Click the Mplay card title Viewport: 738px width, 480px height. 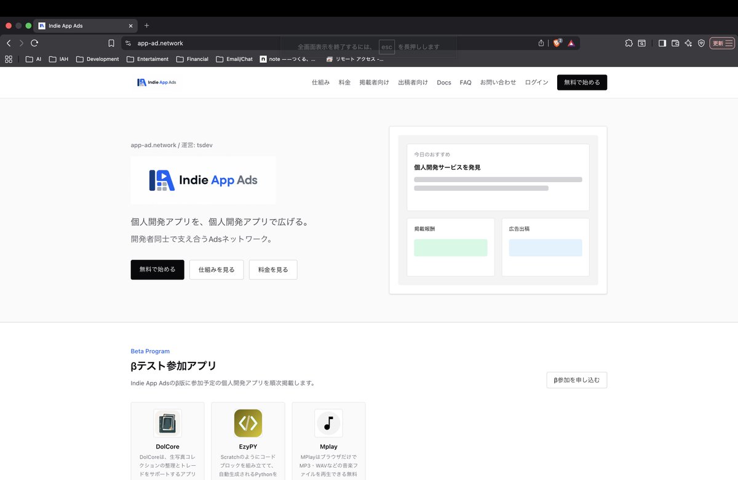point(328,447)
